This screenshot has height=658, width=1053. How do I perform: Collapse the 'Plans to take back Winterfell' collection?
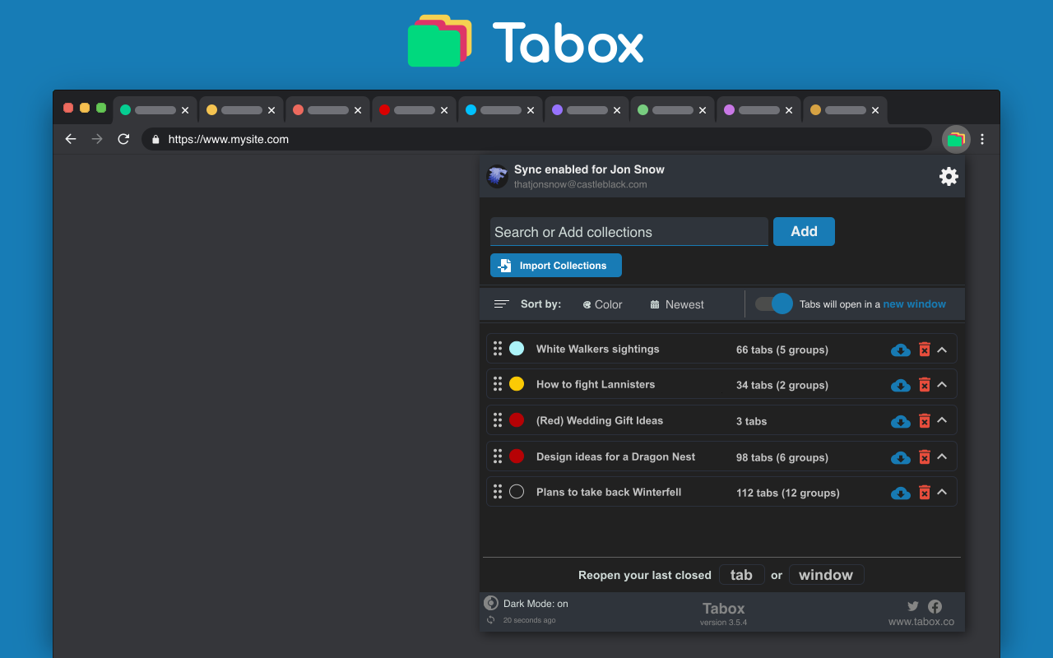(x=941, y=492)
